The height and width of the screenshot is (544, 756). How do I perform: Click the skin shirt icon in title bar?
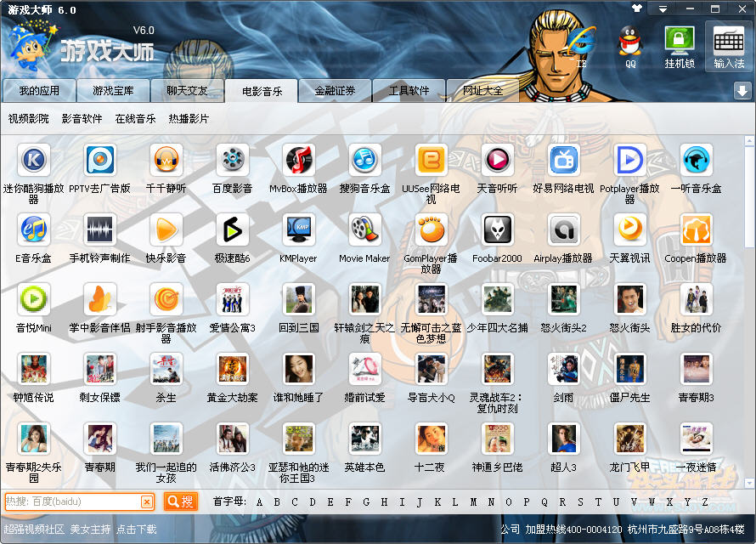[x=637, y=8]
